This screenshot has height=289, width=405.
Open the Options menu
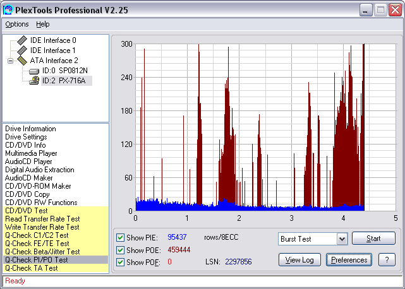coord(17,24)
